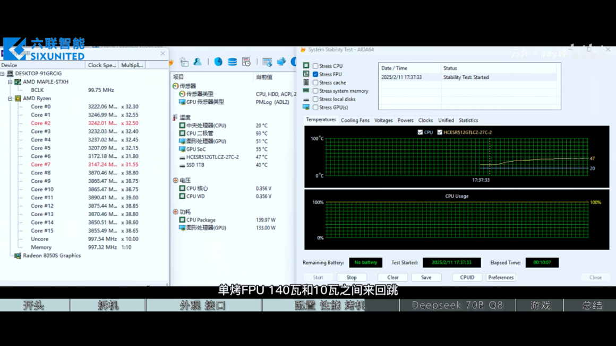Click the Device column header
Screen dimensions: 616x346
(x=42, y=65)
